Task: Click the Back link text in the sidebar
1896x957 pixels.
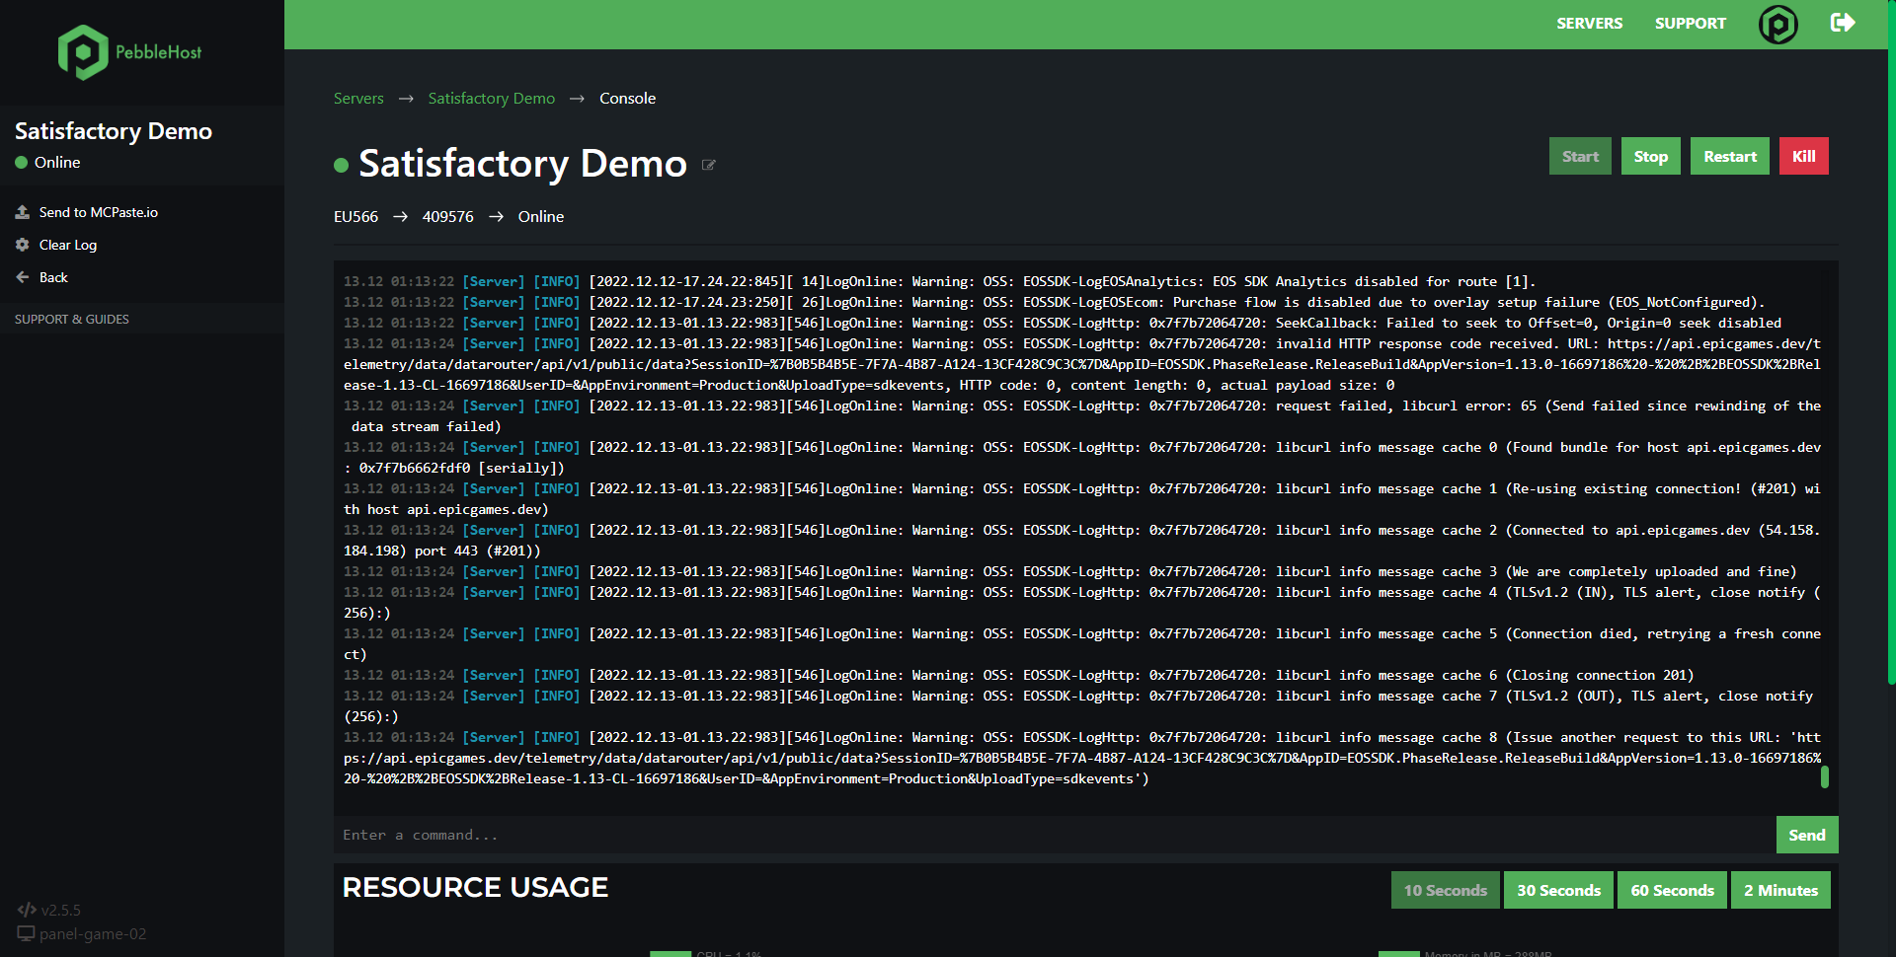Action: click(x=53, y=277)
